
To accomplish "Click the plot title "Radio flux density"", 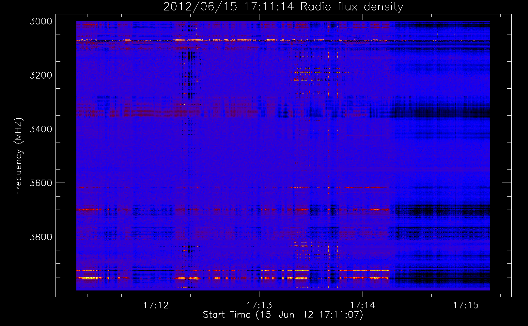I will (x=351, y=7).
